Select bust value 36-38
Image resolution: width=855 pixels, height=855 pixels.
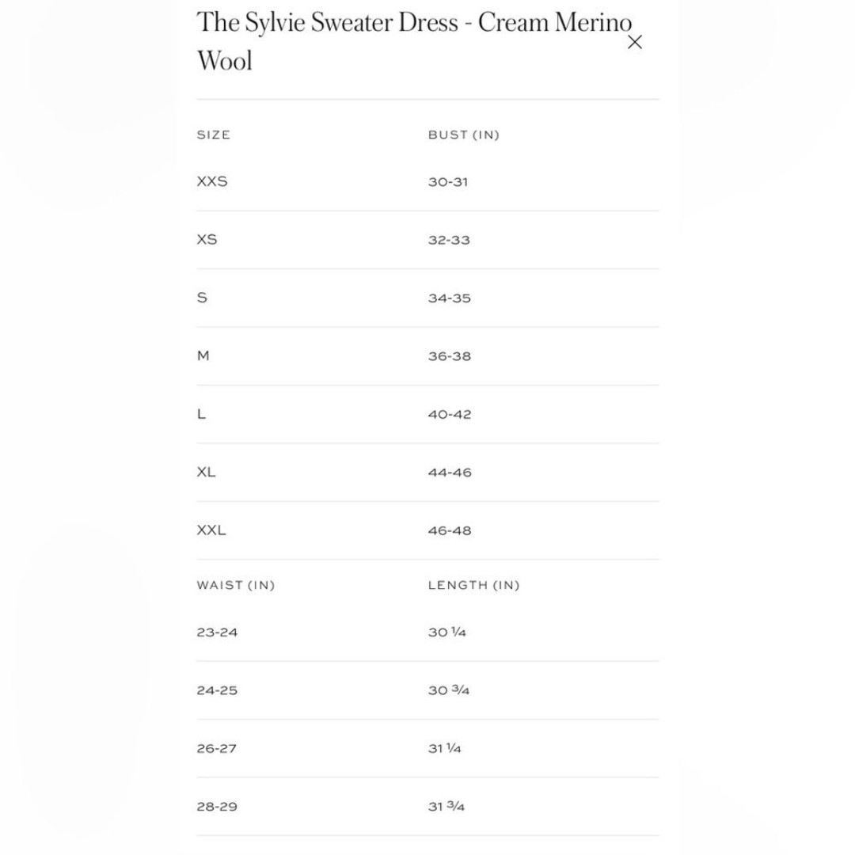tap(450, 356)
